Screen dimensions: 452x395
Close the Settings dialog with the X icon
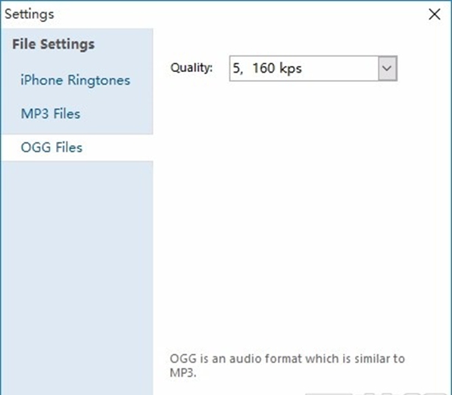pos(435,14)
